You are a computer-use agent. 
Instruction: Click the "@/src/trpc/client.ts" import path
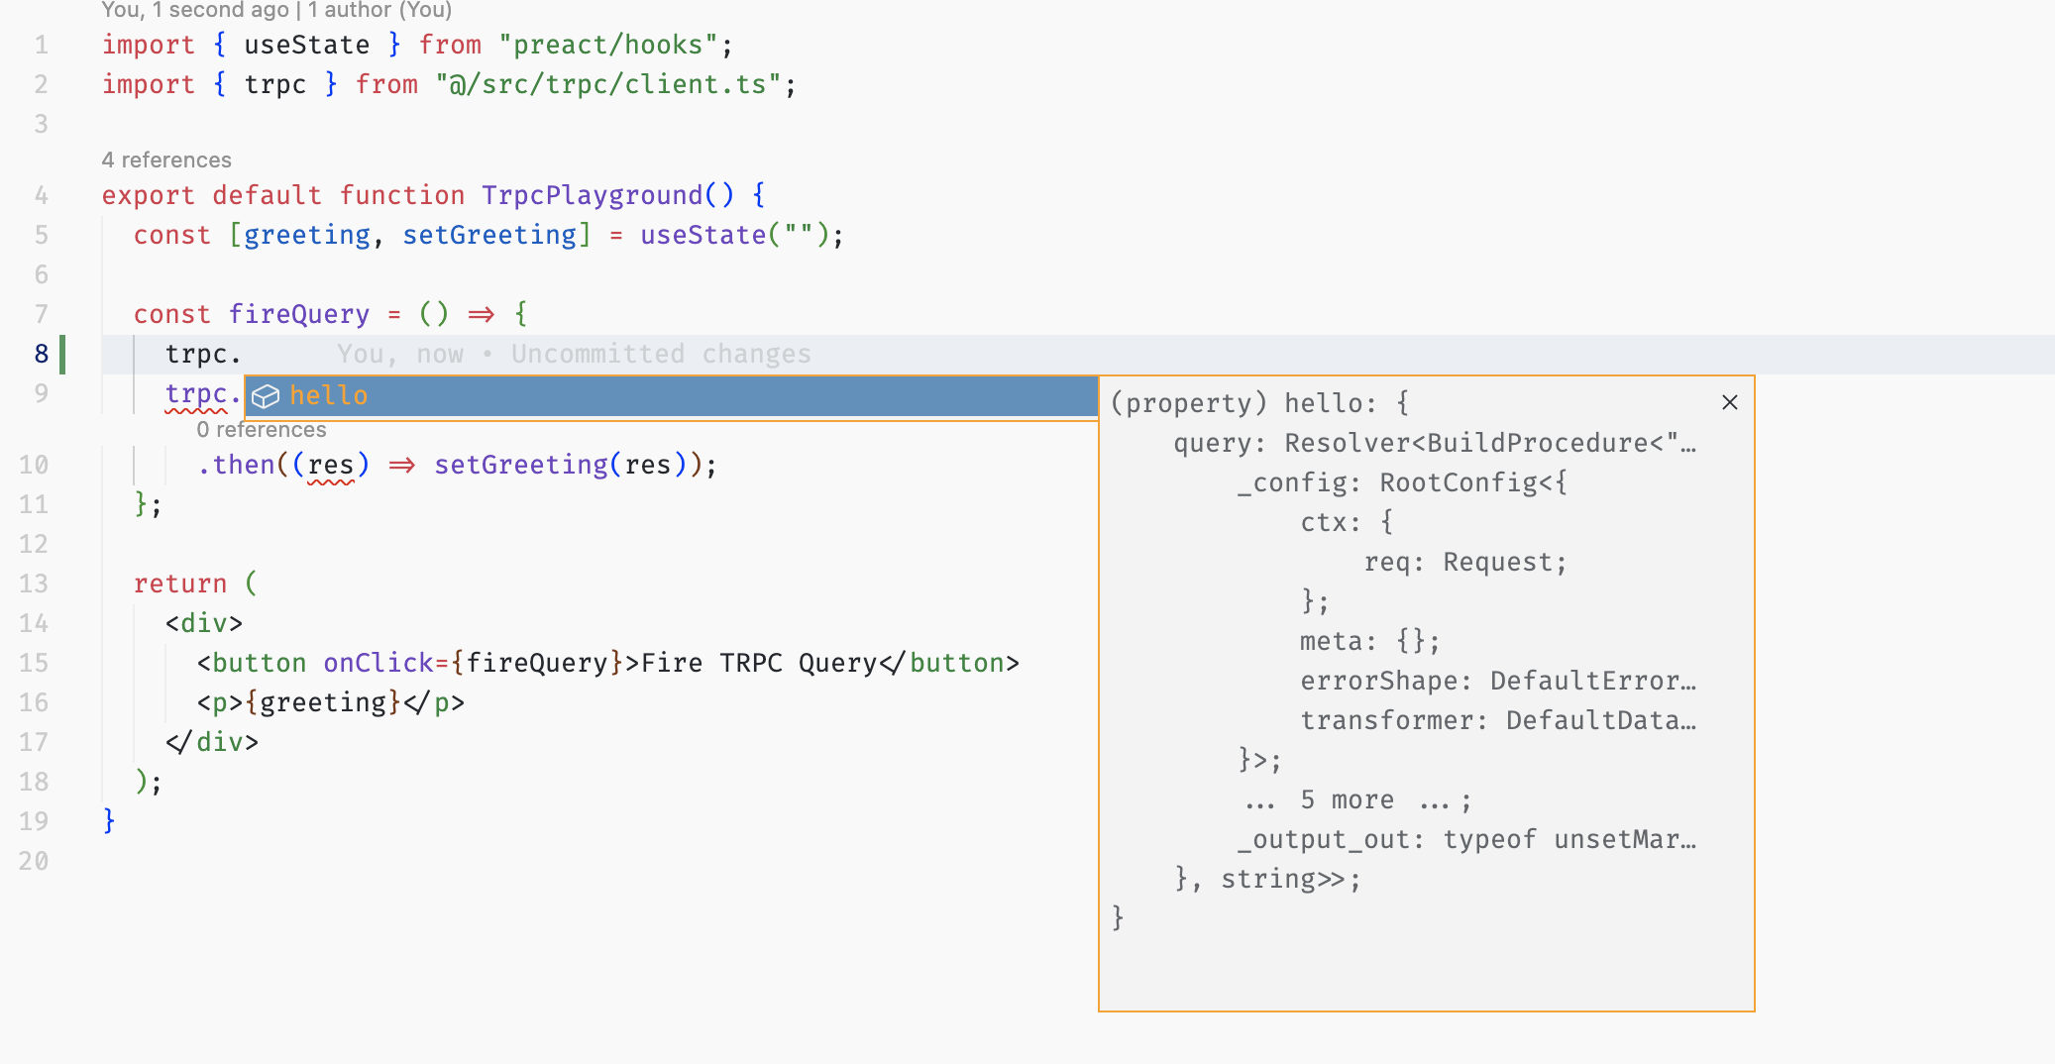tap(607, 85)
